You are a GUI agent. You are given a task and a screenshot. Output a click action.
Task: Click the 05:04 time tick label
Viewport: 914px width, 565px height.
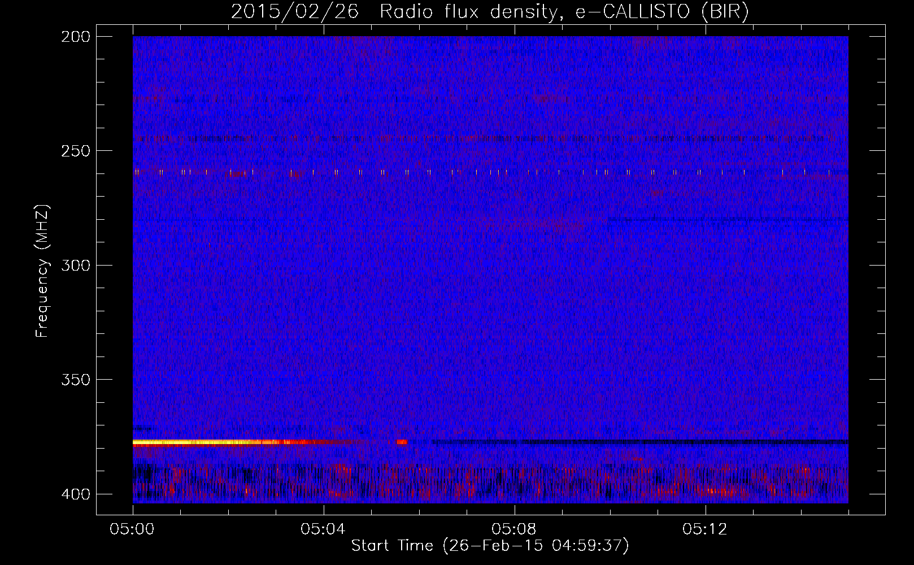(323, 529)
